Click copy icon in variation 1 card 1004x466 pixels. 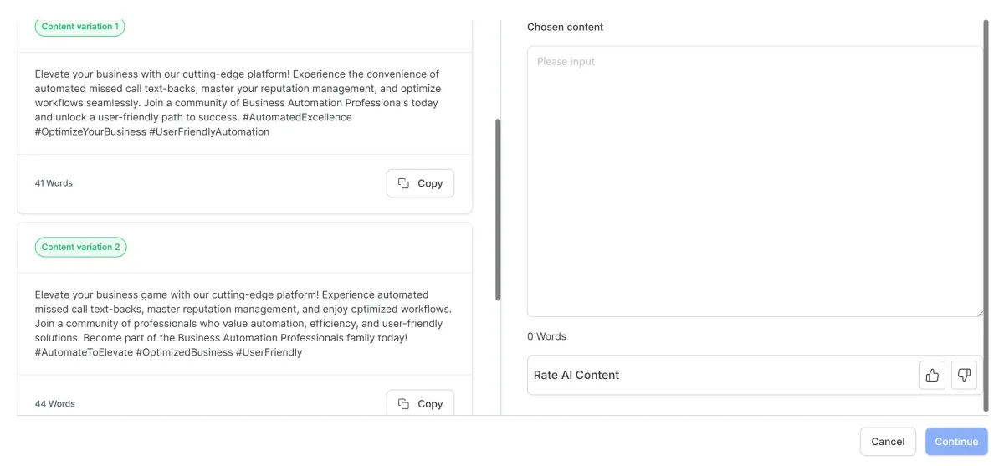coord(403,183)
